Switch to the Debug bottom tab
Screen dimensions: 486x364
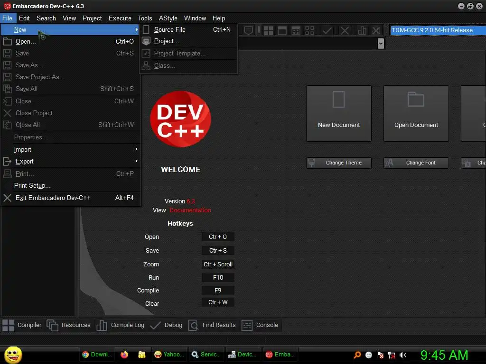[x=166, y=325]
